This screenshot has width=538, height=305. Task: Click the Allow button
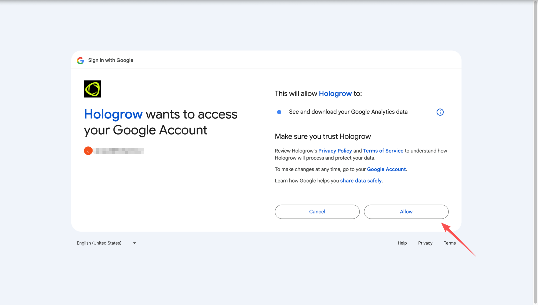click(406, 212)
